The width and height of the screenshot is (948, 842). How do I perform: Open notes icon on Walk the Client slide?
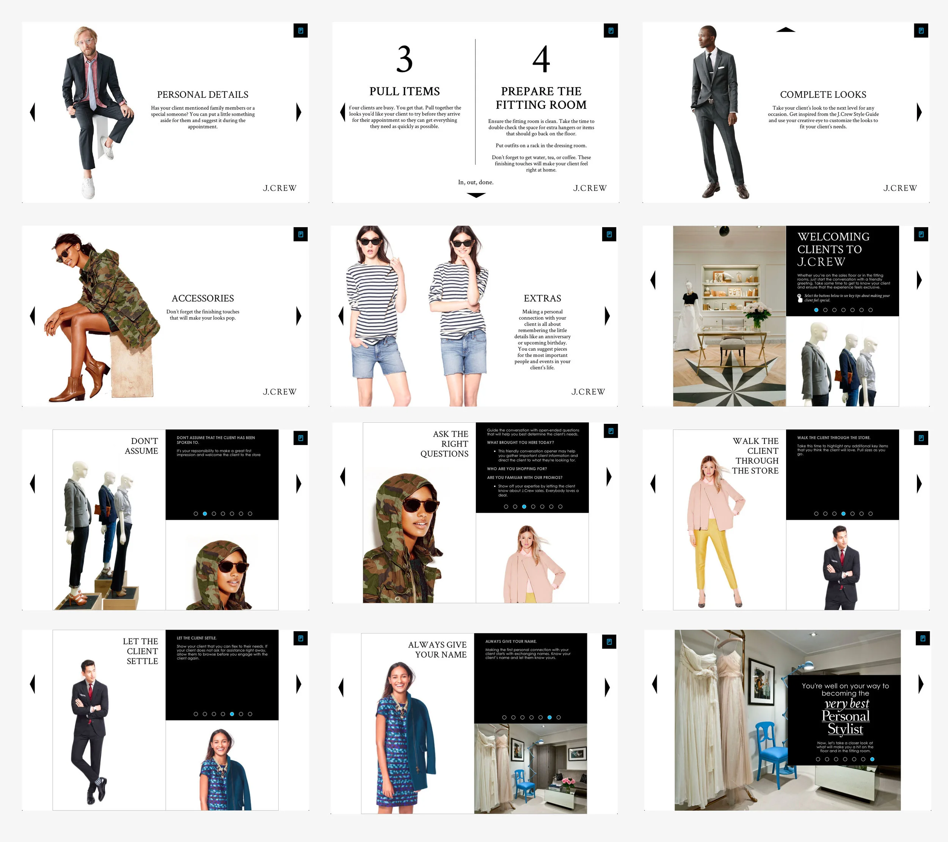click(x=921, y=438)
